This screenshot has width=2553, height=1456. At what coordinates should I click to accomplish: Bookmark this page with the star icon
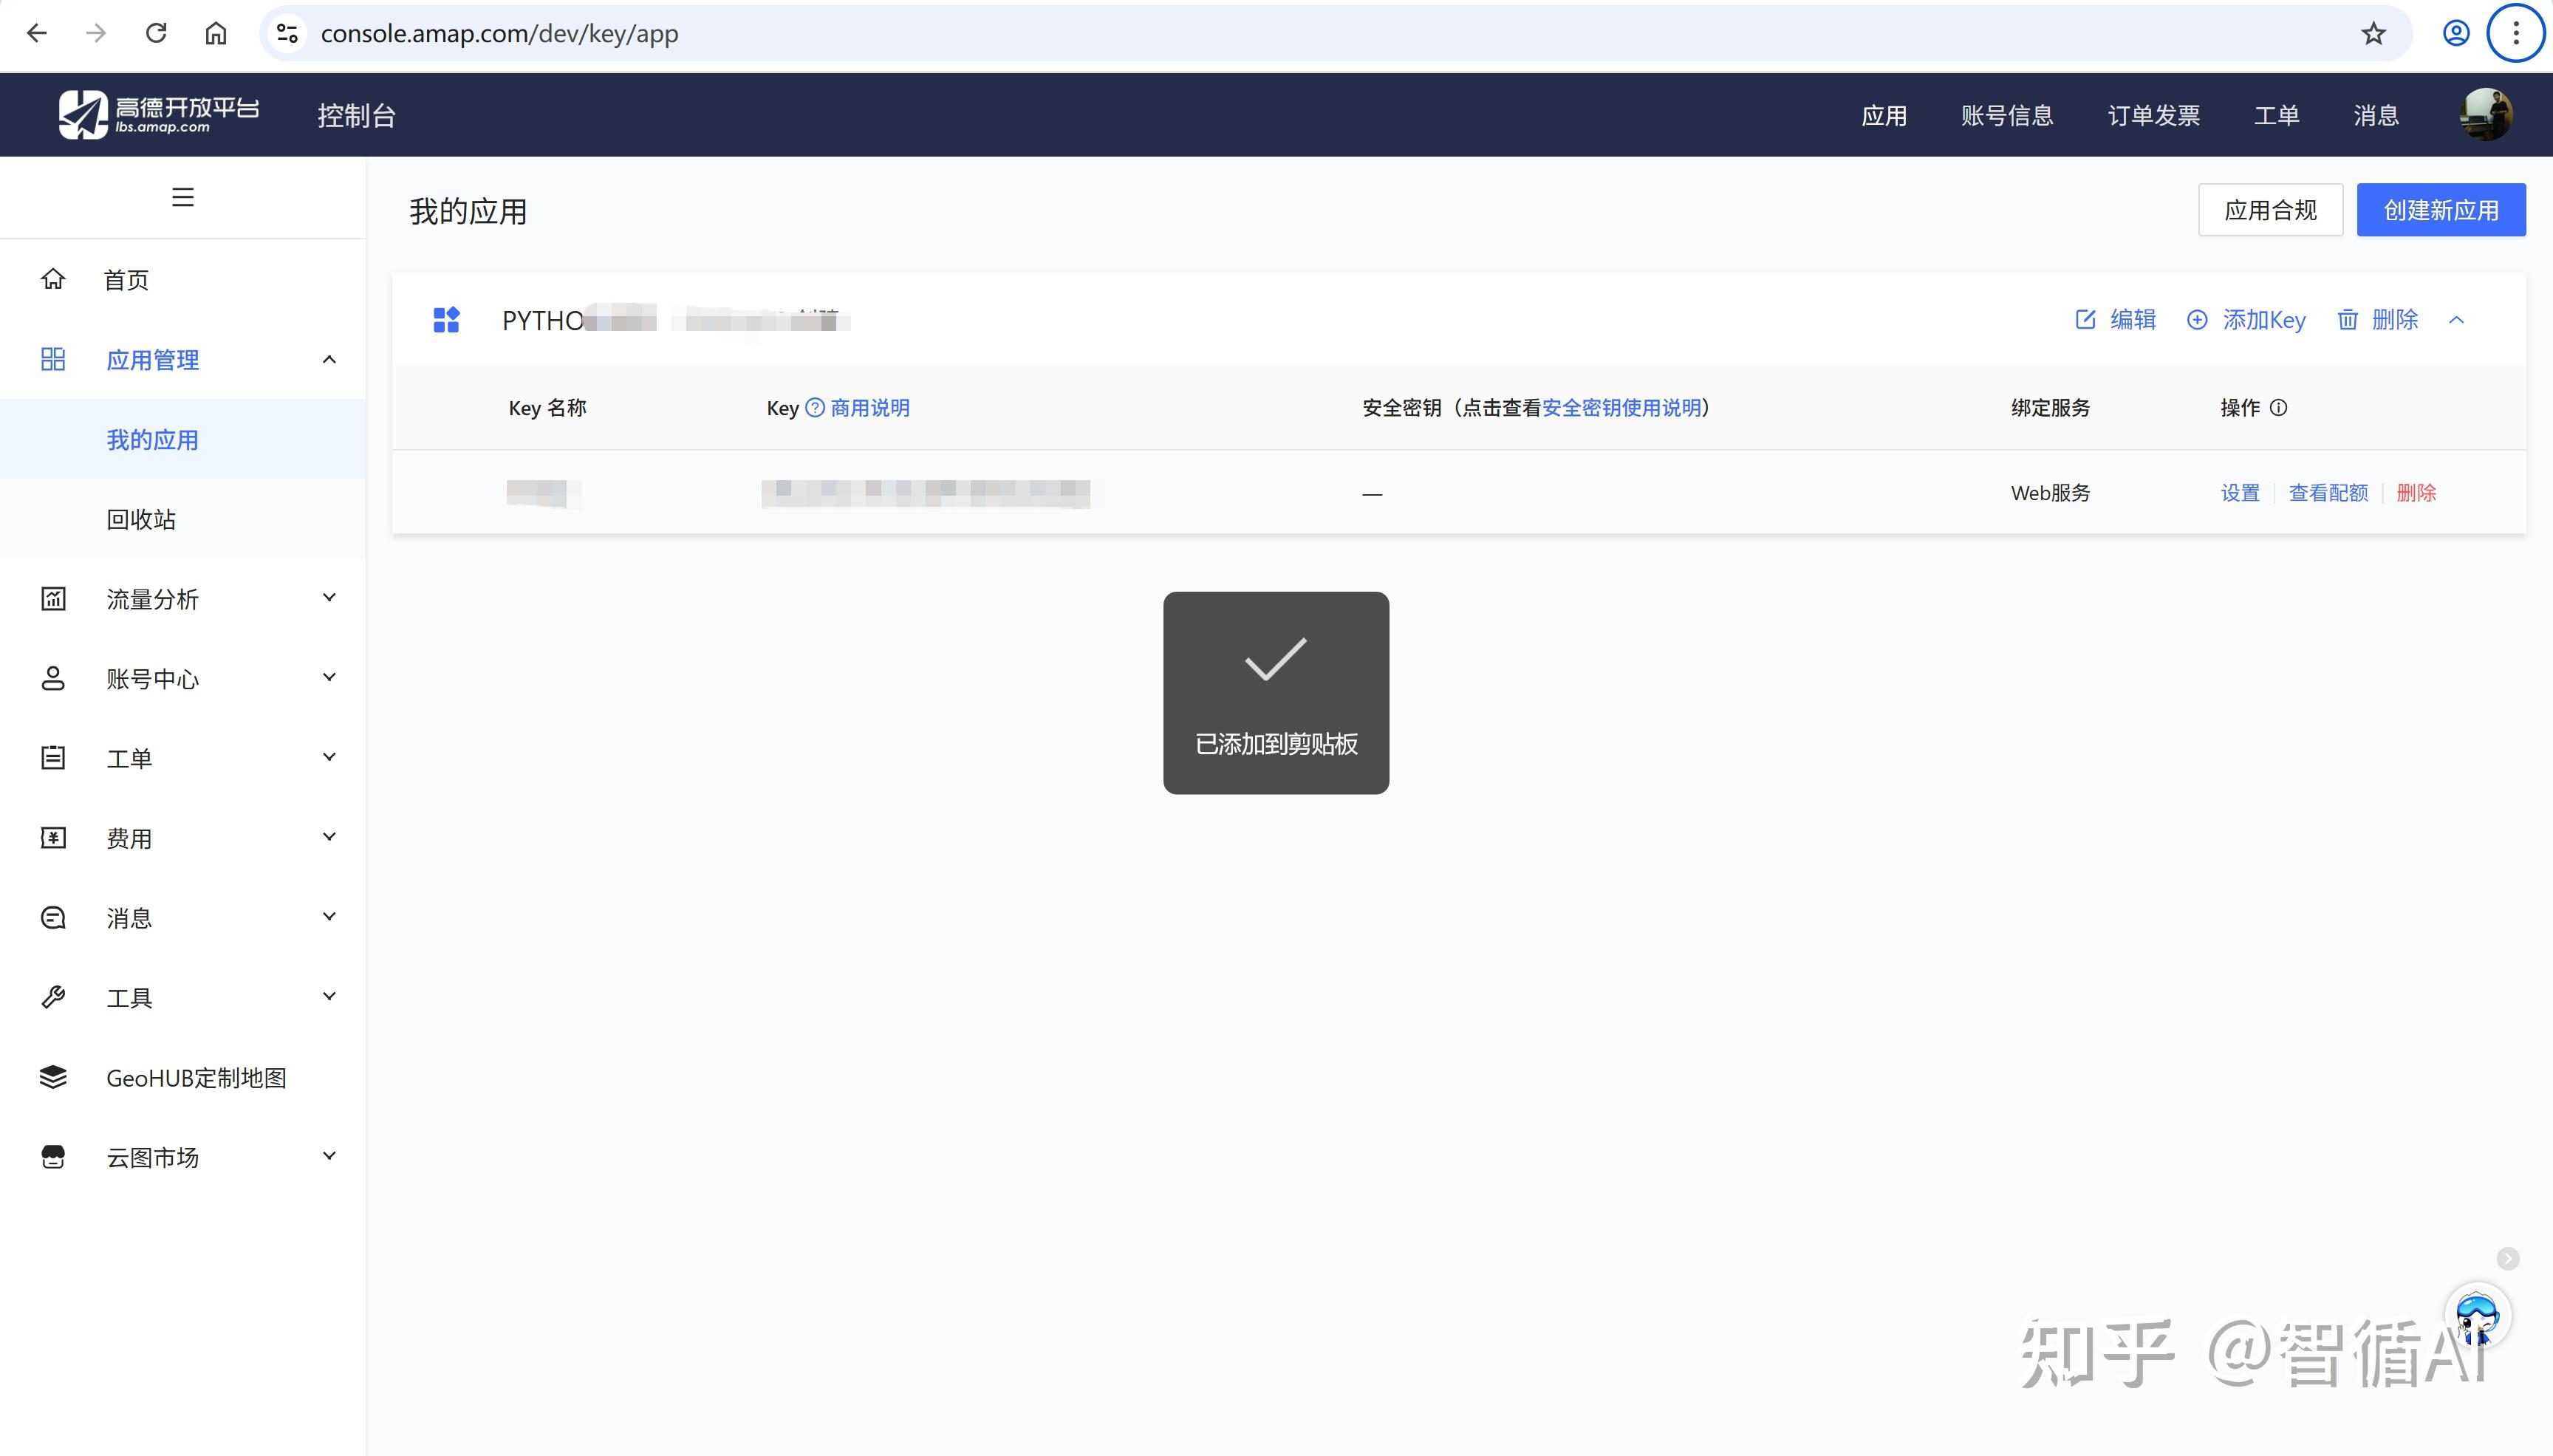2373,34
